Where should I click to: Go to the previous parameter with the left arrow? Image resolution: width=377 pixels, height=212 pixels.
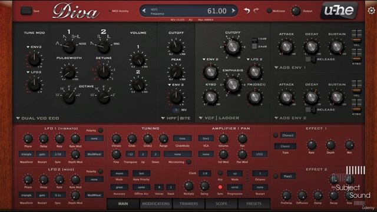point(144,11)
